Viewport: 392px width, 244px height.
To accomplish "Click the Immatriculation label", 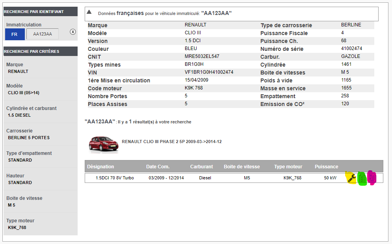I will 24,25.
